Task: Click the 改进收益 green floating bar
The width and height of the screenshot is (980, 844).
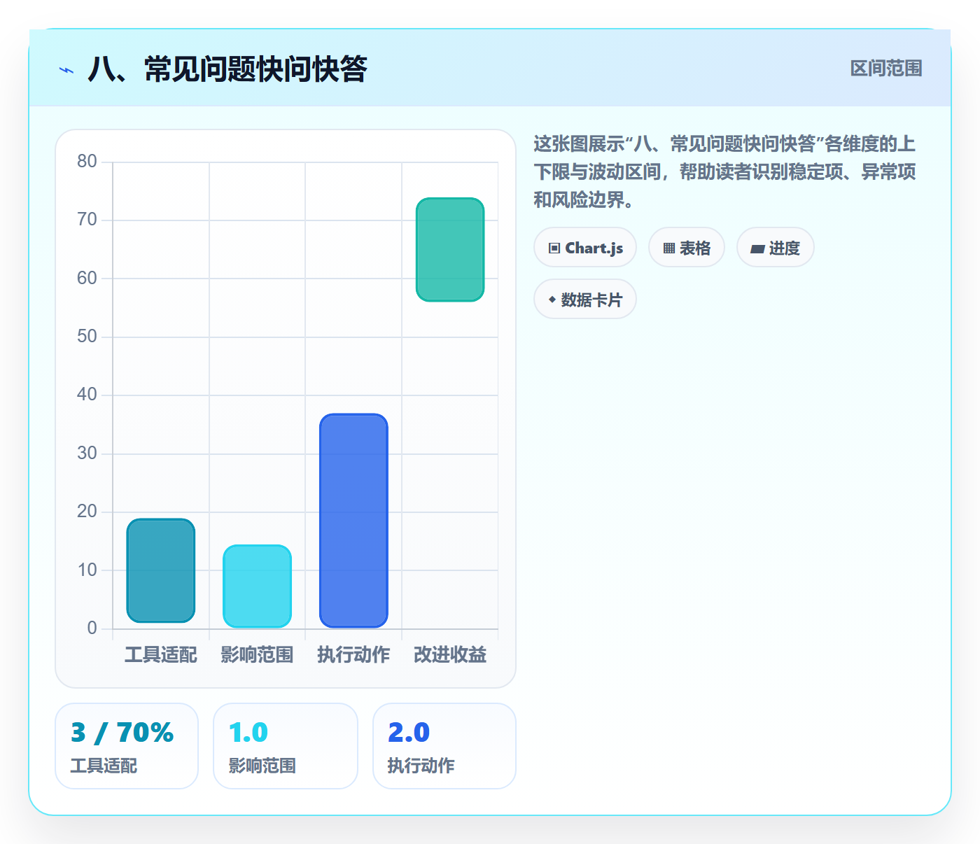Action: tap(450, 250)
